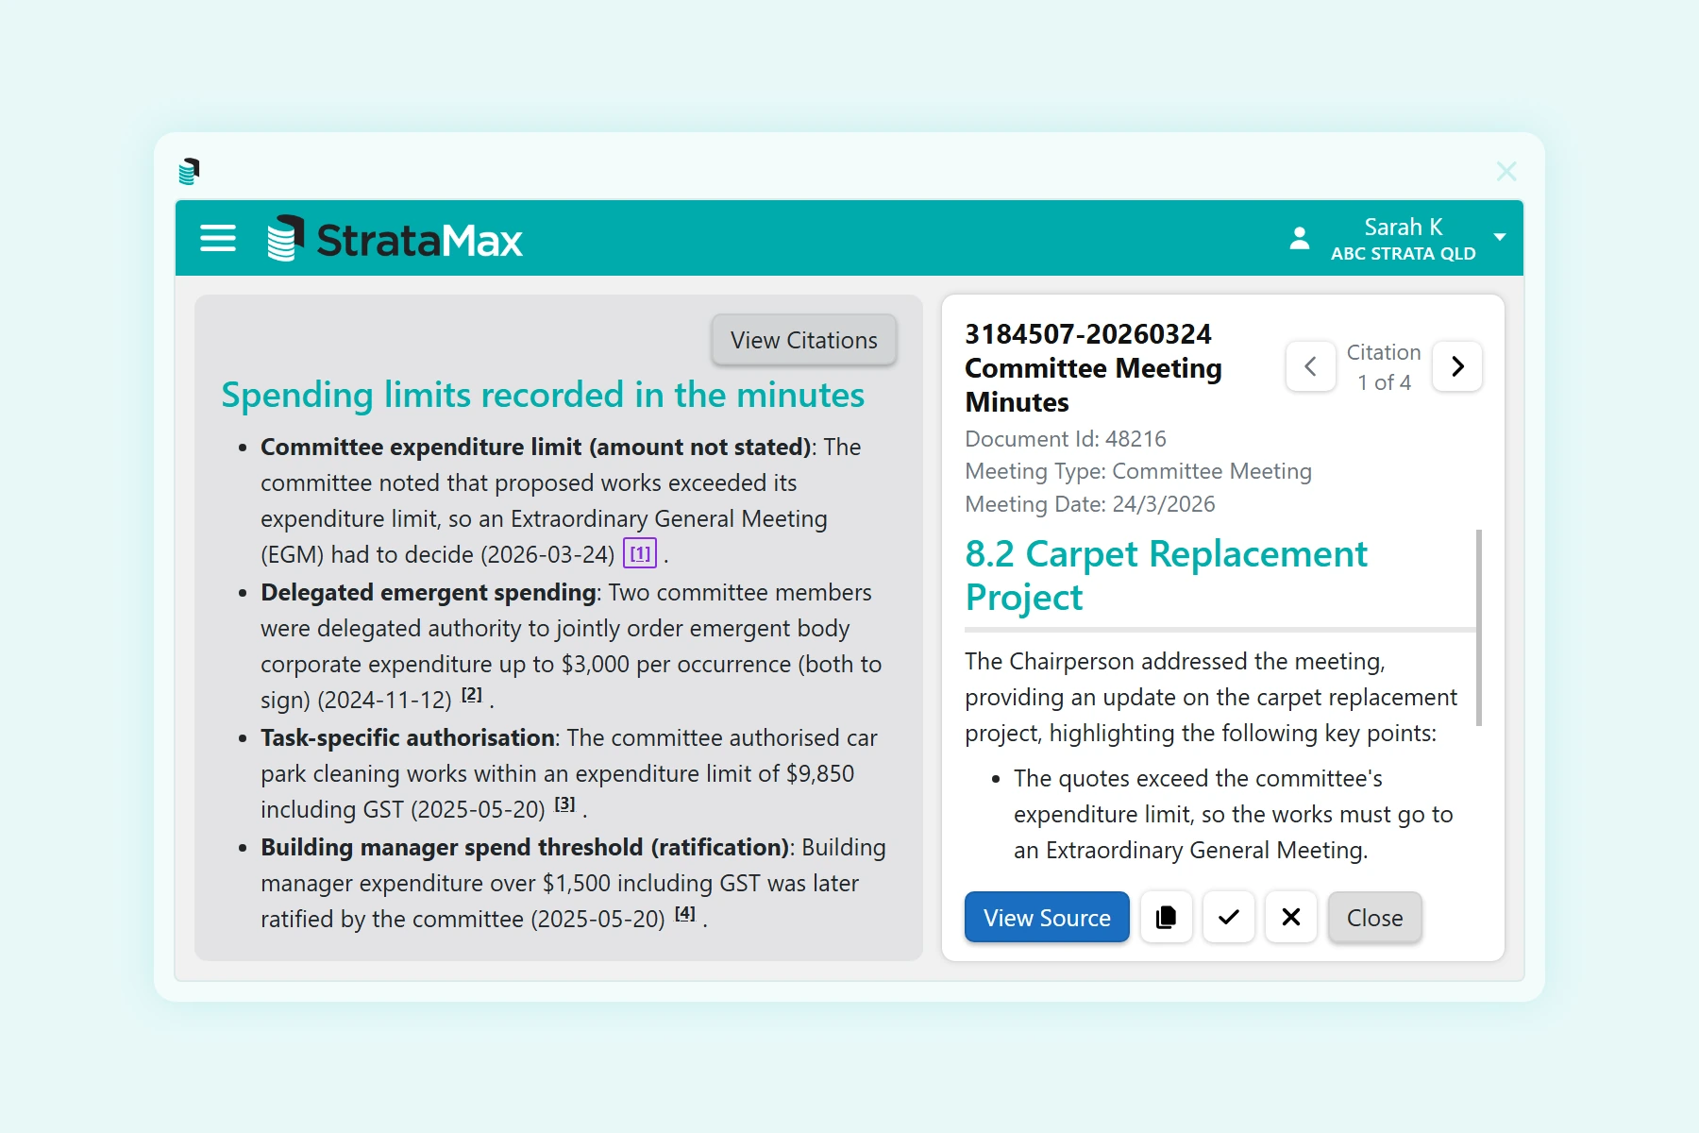
Task: Click 'ABC STRATA QLD' organisation label
Action: tap(1404, 254)
